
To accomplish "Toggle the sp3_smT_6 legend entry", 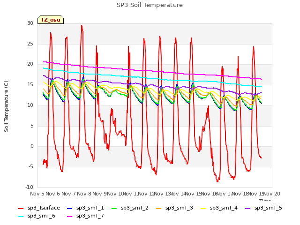I will tap(37, 216).
